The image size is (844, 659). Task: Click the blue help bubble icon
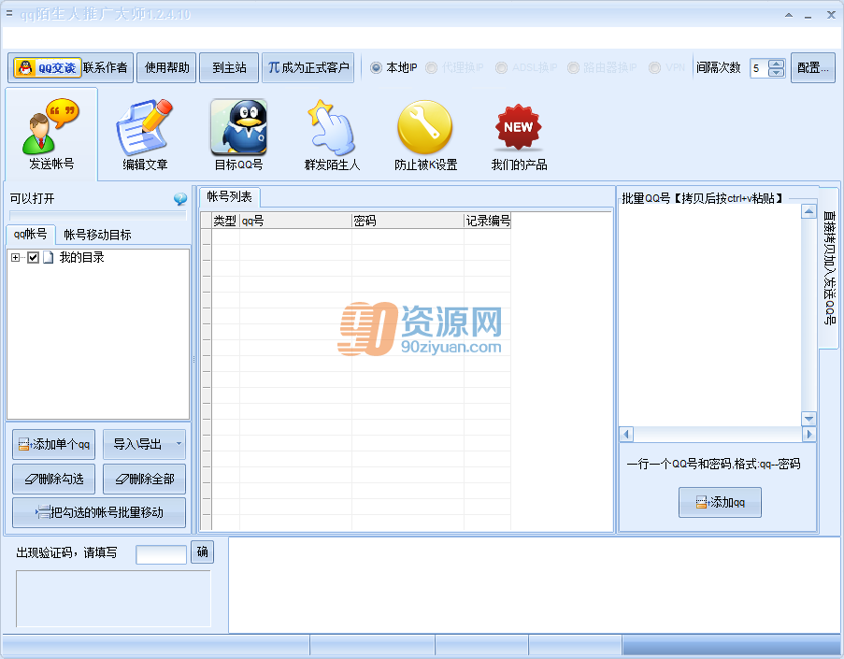180,199
